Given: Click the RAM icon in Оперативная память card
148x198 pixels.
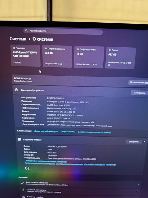Looking at the screenshot, I should (45, 48).
